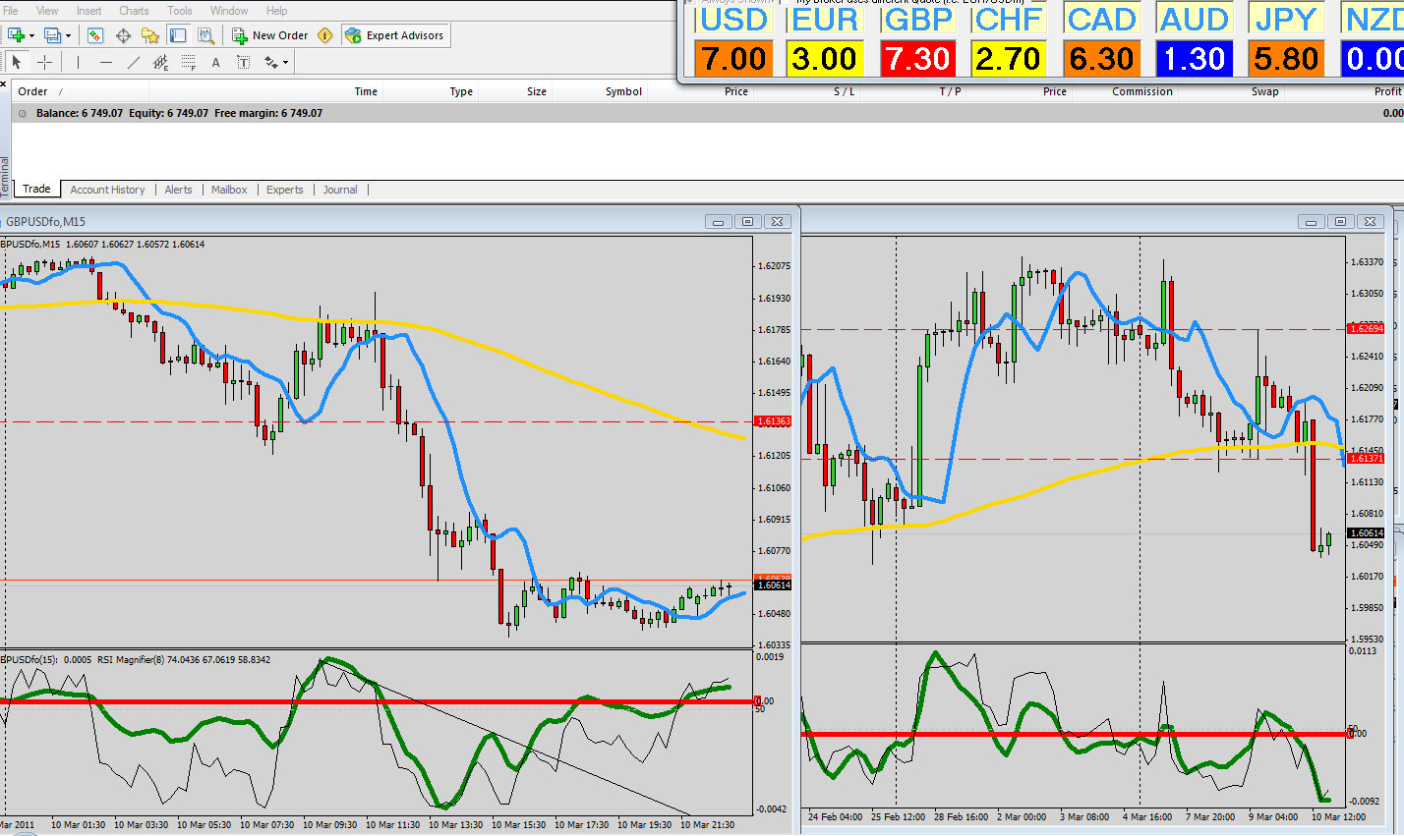Viewport: 1404px width, 836px height.
Task: Click the New Order button
Action: [x=270, y=35]
